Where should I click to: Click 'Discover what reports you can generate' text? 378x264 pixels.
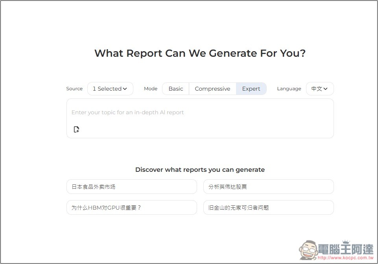coord(200,170)
